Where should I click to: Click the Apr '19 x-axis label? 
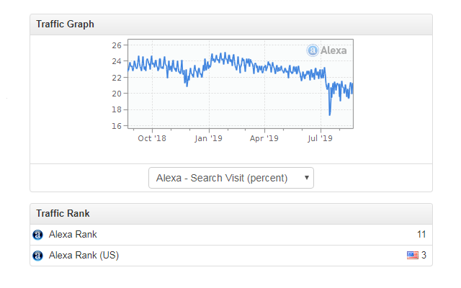tap(264, 138)
